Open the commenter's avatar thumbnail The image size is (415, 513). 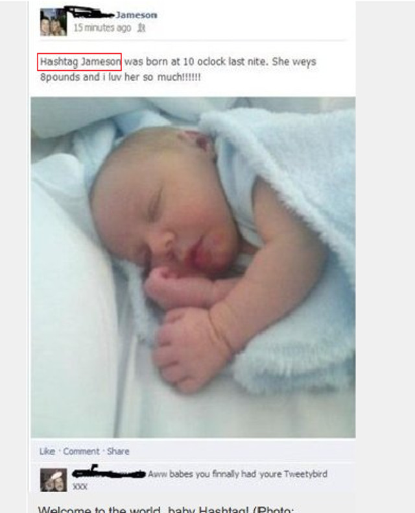point(53,480)
